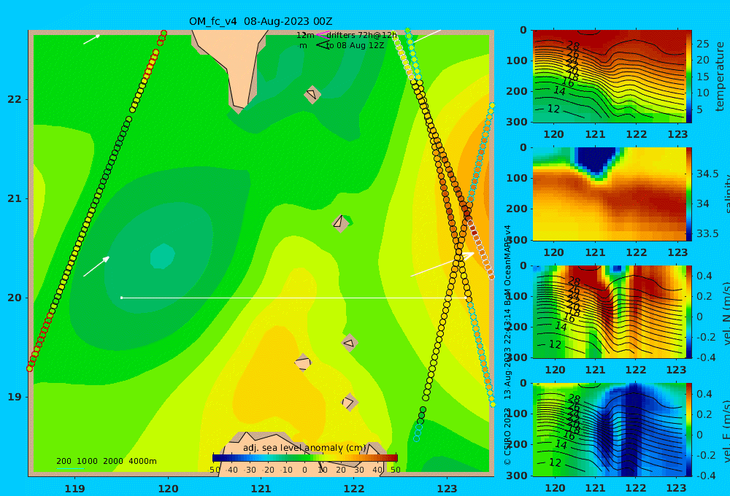Open the temperature cross-section panel
Viewport: 730px width, 496px height.
click(x=609, y=77)
